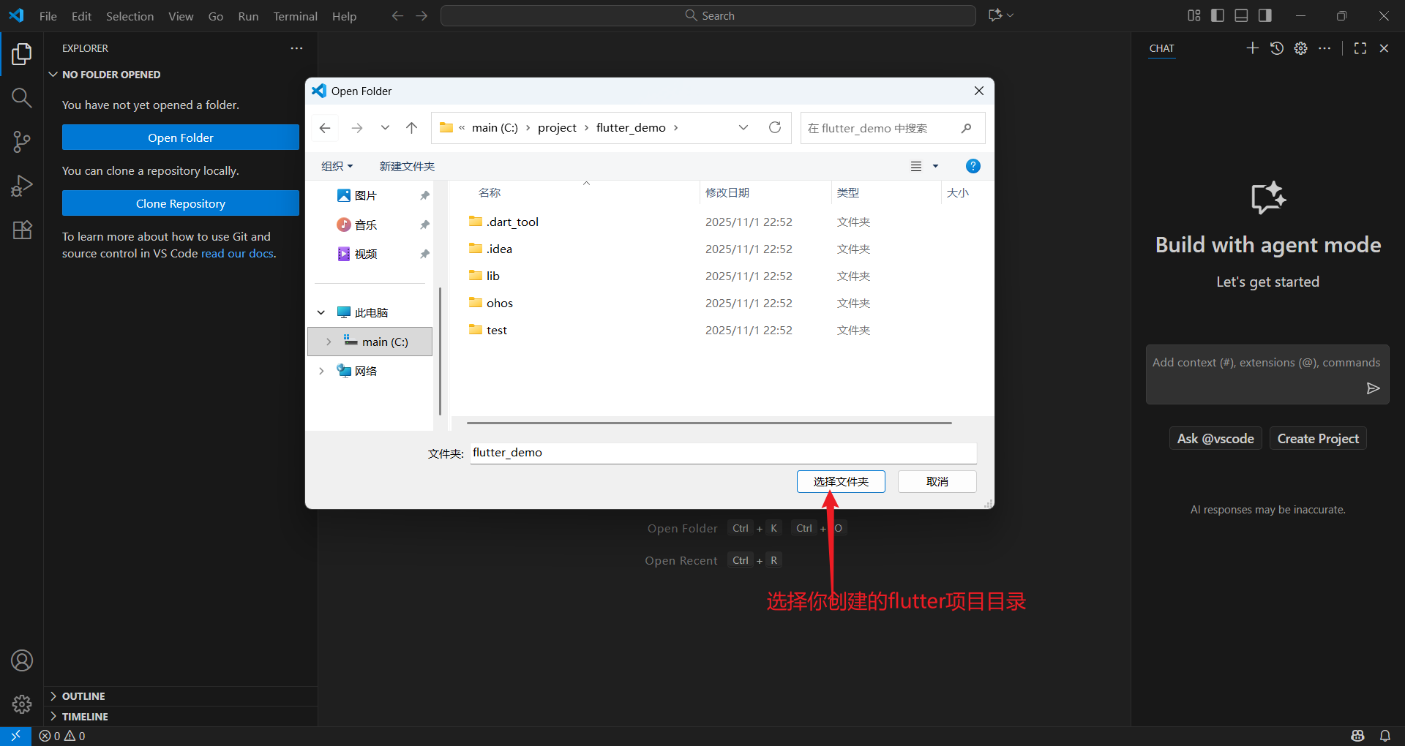The image size is (1405, 746).
Task: Click the navigation pane vertical scrollbar
Action: click(x=440, y=351)
